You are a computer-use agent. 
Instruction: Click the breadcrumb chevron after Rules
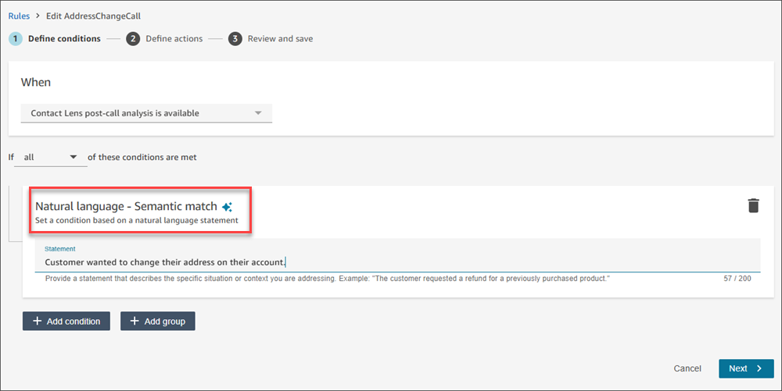[x=37, y=16]
